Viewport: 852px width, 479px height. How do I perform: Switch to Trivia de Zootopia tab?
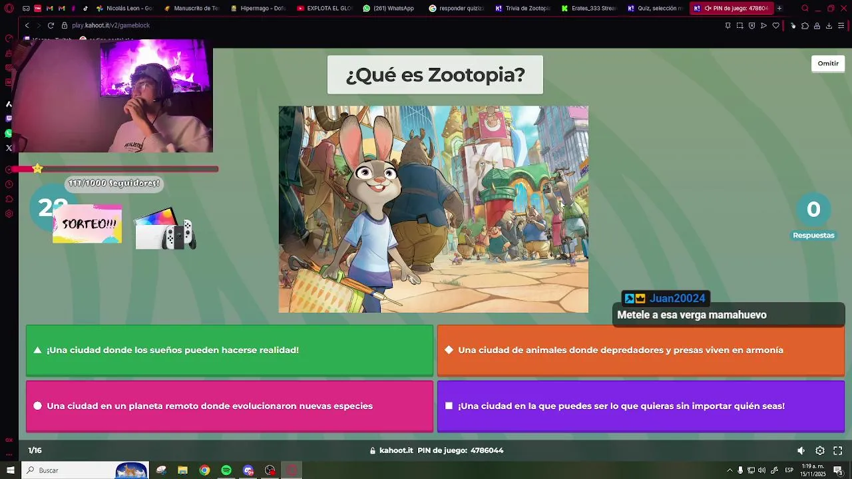point(523,9)
